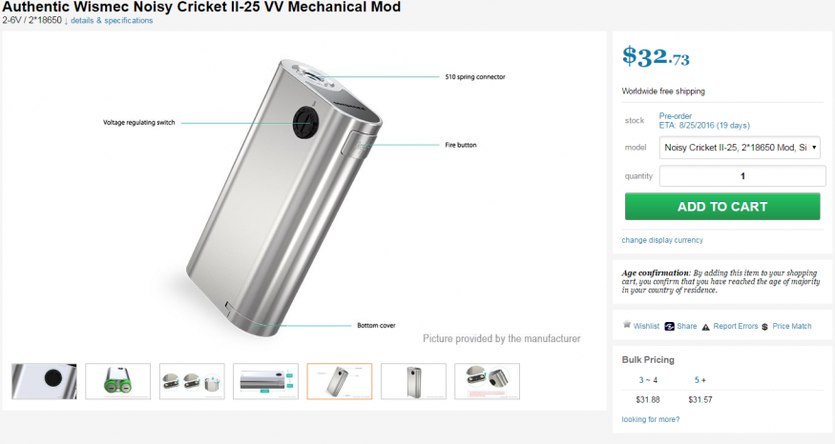Select the orange-highlighted labeled diagram thumbnail

coord(340,381)
